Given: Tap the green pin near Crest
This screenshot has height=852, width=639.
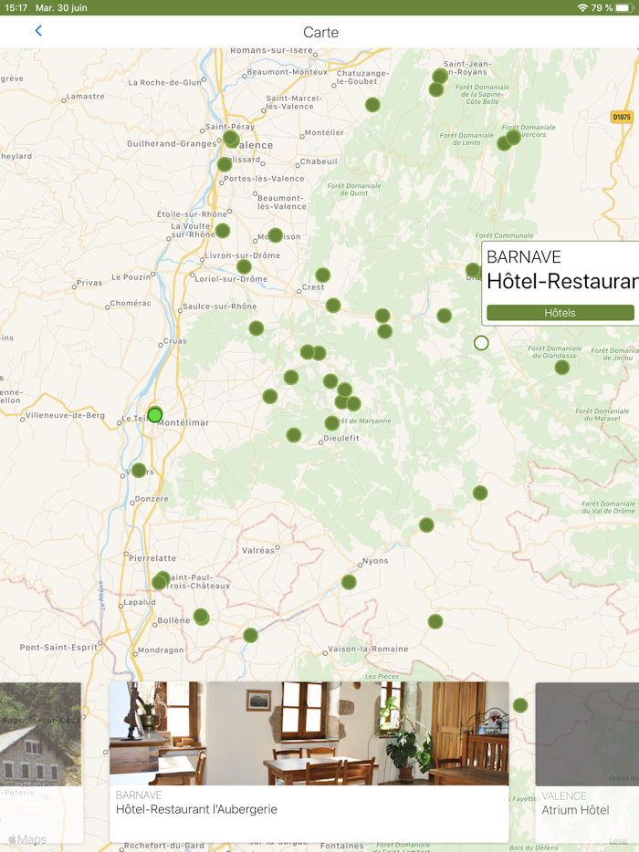Looking at the screenshot, I should point(323,275).
